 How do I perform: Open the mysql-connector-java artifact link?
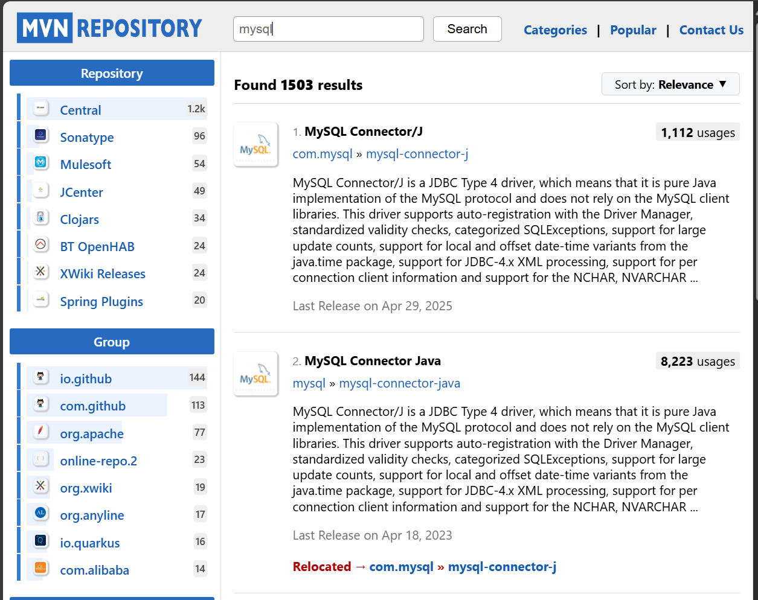coord(399,383)
